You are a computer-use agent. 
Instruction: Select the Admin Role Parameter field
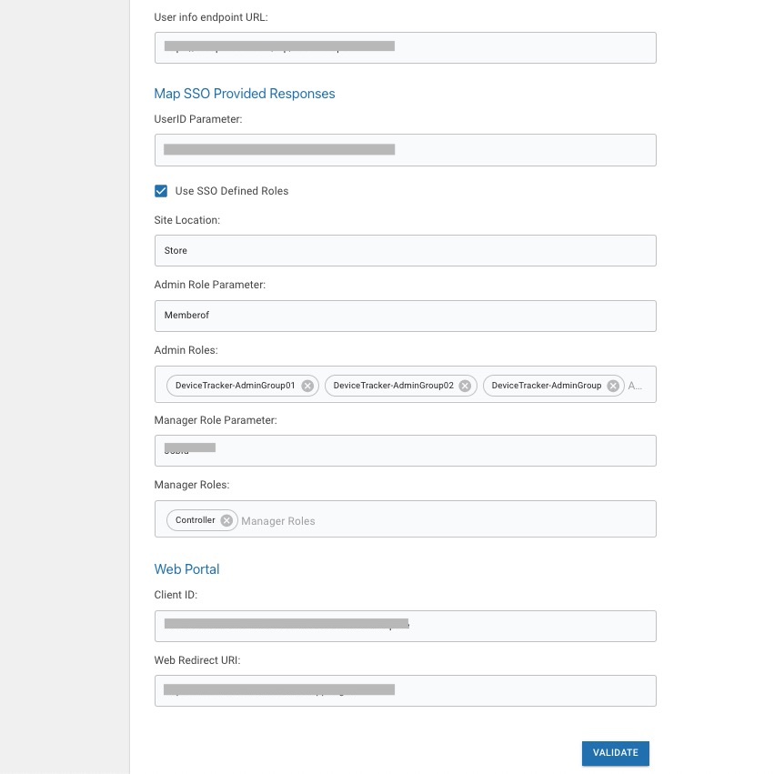405,316
